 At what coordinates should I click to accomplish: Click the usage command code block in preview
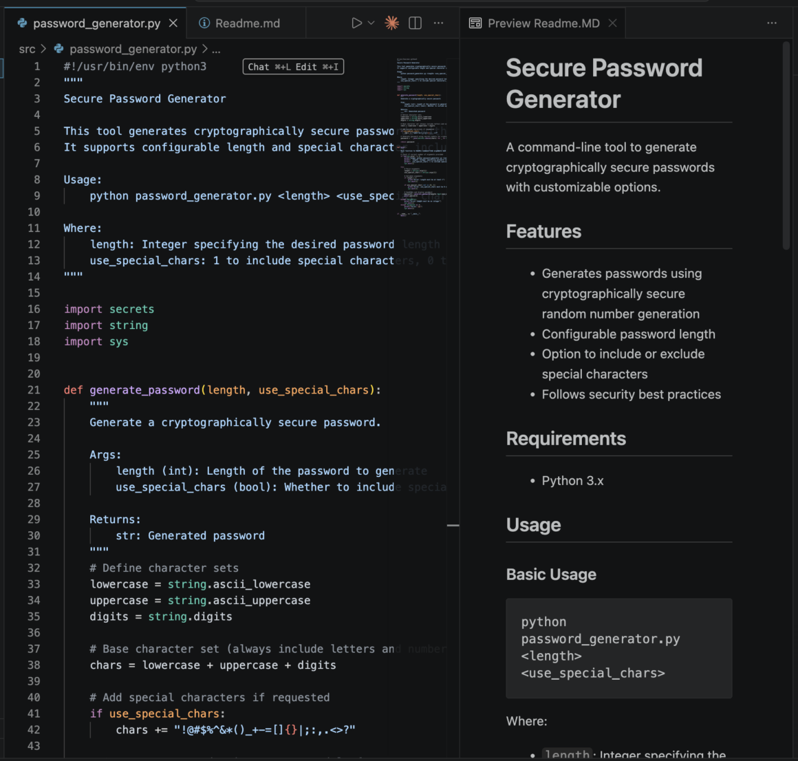[x=619, y=648]
